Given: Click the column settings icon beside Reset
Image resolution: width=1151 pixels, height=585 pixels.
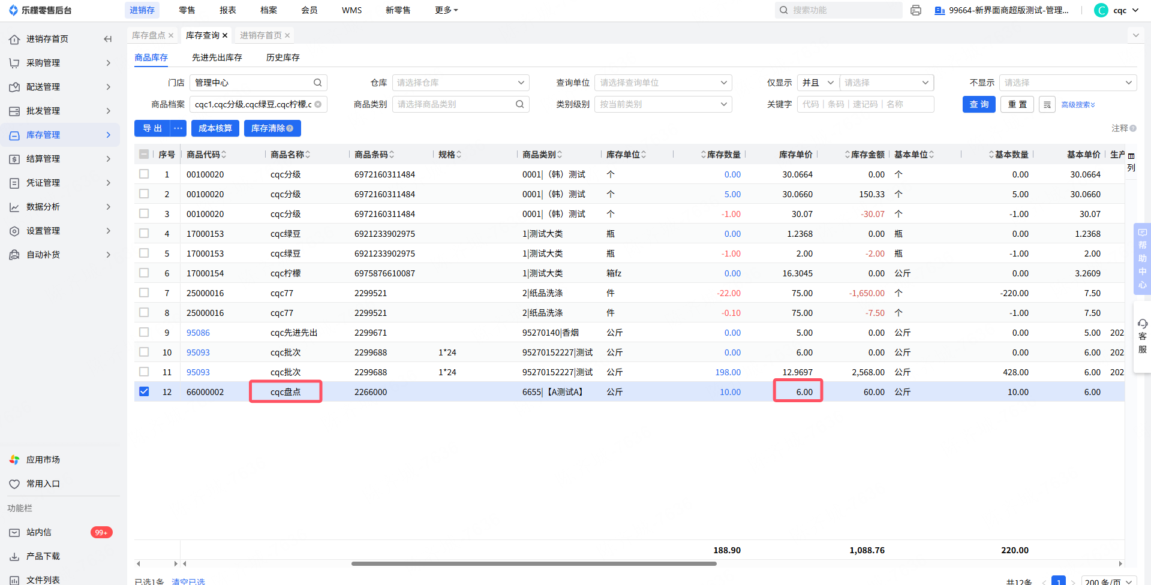Looking at the screenshot, I should coord(1047,104).
